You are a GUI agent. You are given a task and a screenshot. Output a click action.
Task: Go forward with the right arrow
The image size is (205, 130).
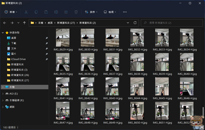pos(12,23)
